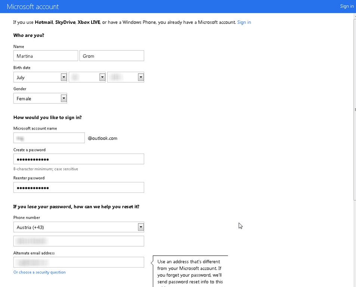356x287 pixels.
Task: Focus the Alternate email address field
Action: (78, 262)
